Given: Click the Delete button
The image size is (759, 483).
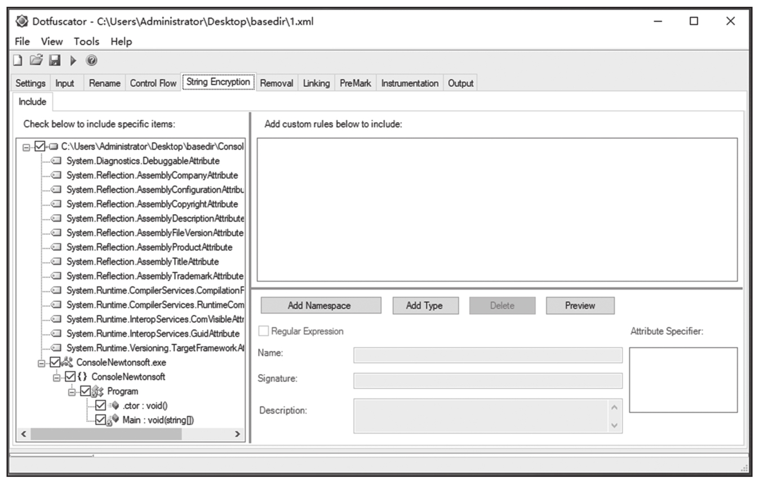Looking at the screenshot, I should (502, 305).
